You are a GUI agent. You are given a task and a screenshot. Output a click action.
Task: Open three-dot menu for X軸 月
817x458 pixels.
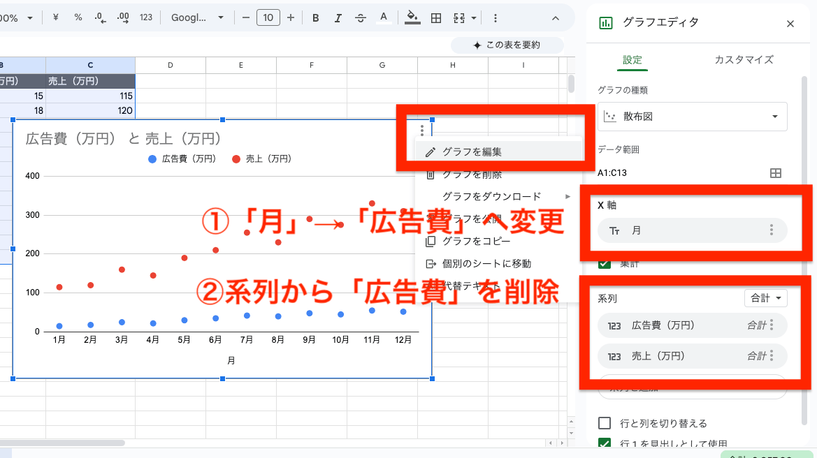tap(772, 230)
